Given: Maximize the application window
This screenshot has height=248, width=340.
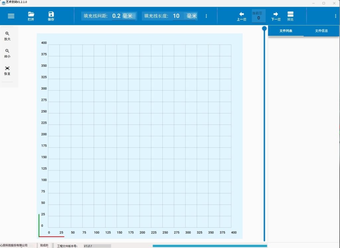Looking at the screenshot, I should [324, 3].
